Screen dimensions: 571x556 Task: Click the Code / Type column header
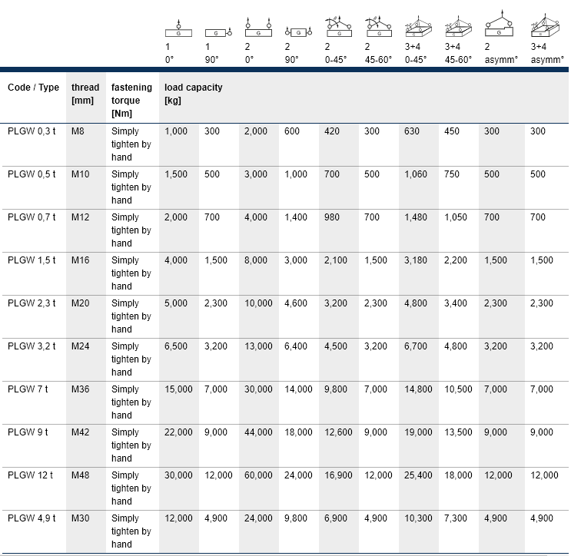(33, 88)
